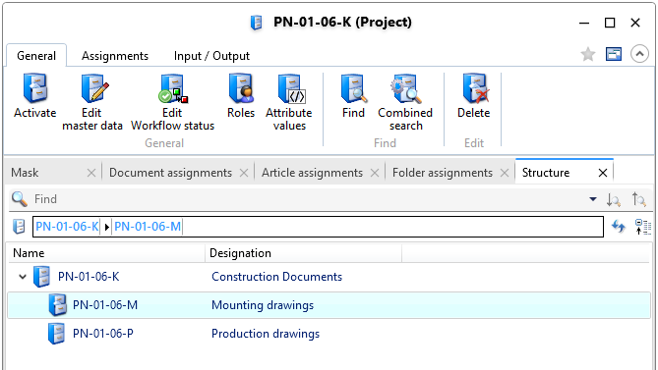Click the Activate project icon

35,88
